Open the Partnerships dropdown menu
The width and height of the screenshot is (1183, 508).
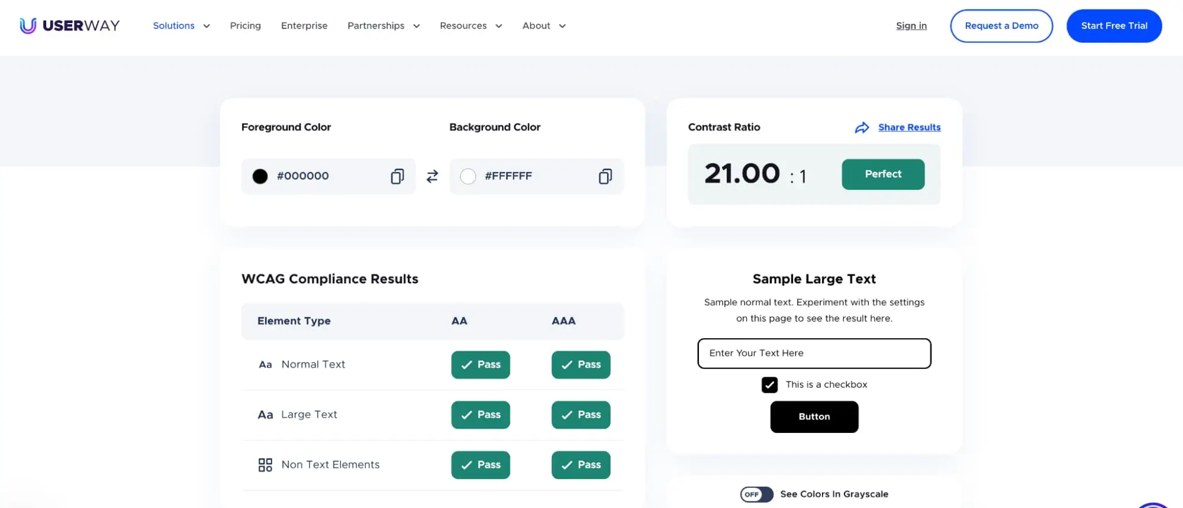coord(383,26)
